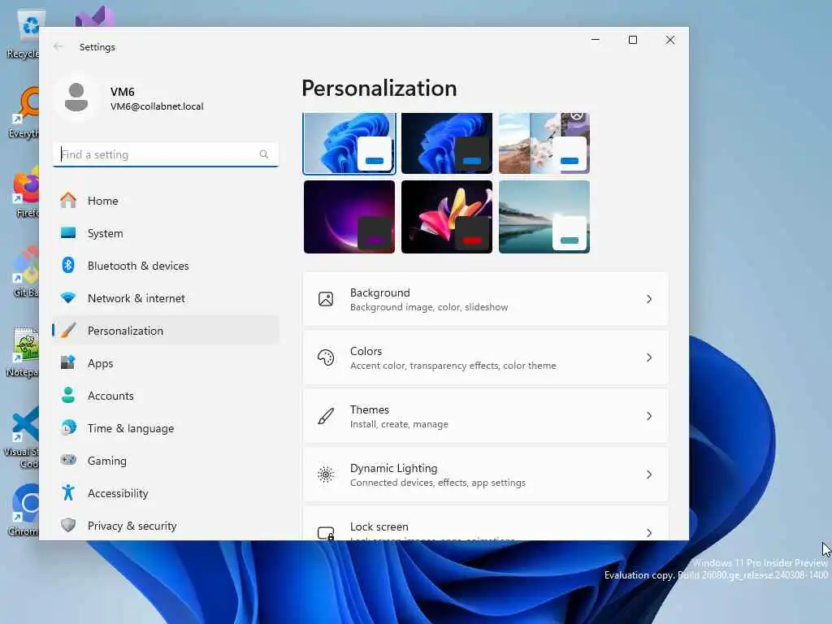Click the VM6 user avatar

tap(76, 97)
